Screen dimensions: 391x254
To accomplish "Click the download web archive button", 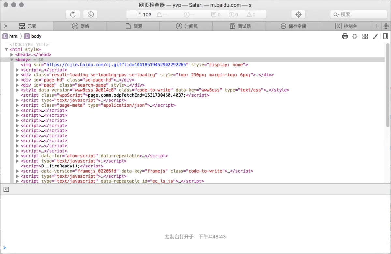I will [91, 14].
